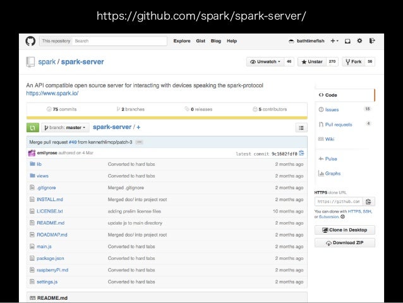Open the Gist menu item
The image size is (403, 303).
coord(200,41)
